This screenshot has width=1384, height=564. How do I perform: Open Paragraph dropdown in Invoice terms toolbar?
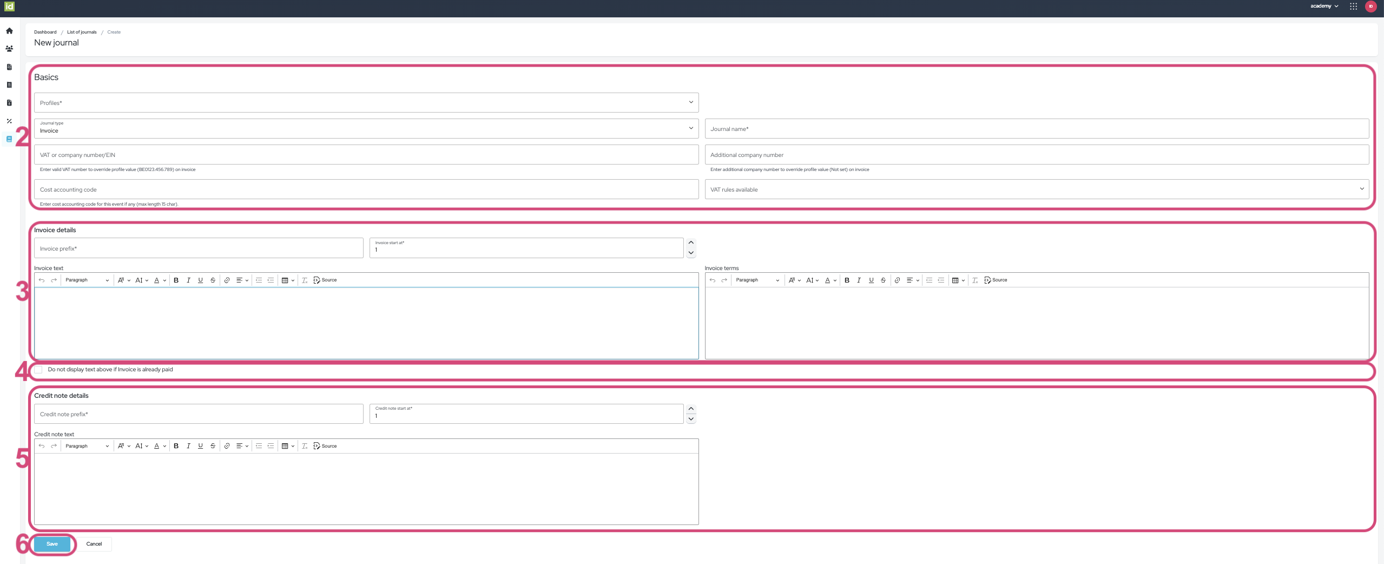point(757,280)
